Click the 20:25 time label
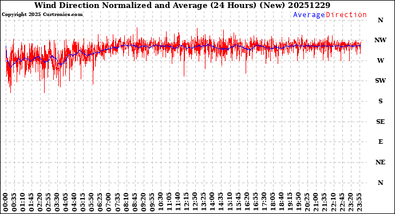Screen dimensions: 395x214 pos(307,202)
